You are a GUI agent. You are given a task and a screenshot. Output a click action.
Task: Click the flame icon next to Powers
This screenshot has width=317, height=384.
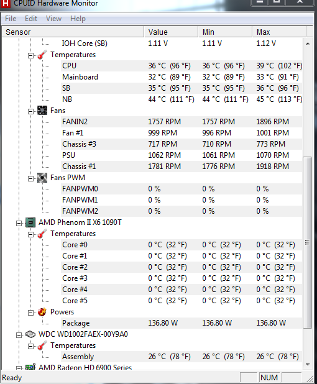(42, 312)
